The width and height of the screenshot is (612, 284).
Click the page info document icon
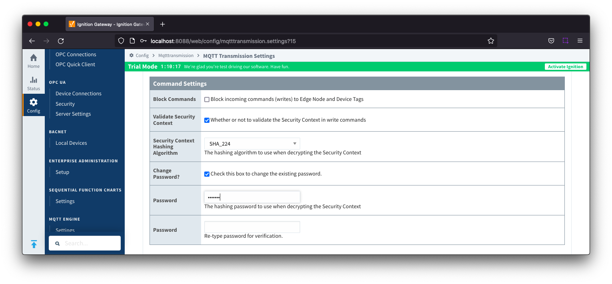[x=132, y=41]
